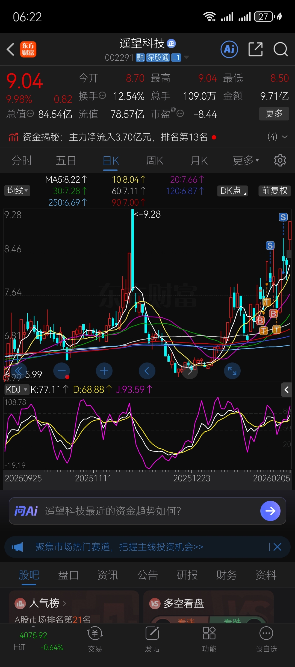Tap the 企 badge next to 遥望科技
The height and width of the screenshot is (667, 295).
tap(171, 43)
